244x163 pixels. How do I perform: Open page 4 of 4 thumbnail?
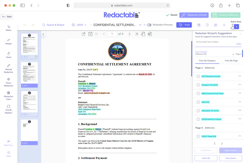(29, 132)
